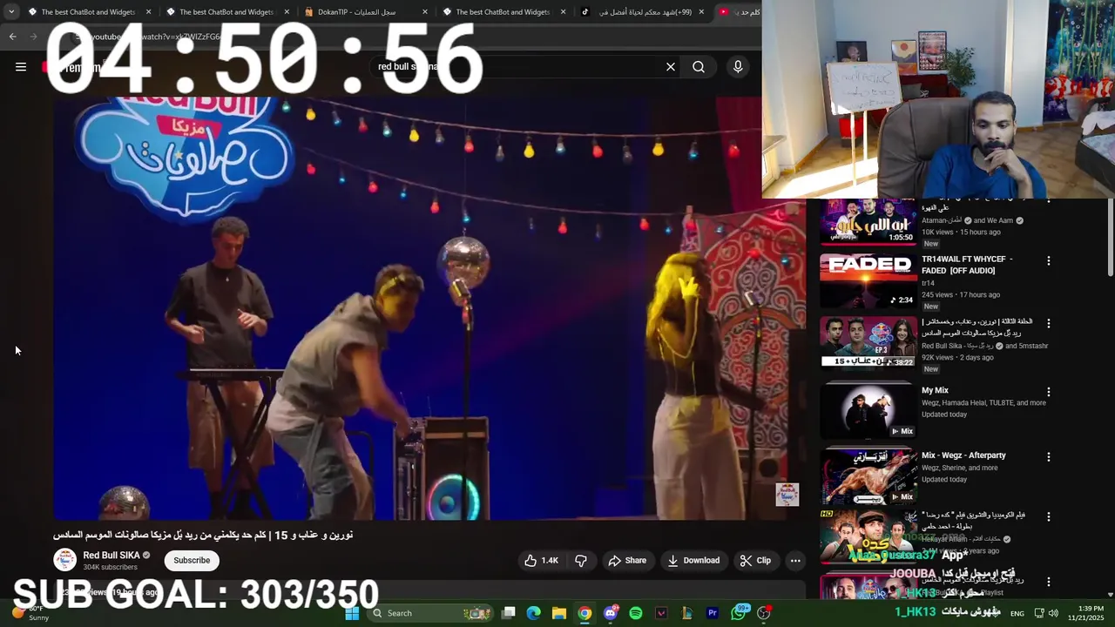Switch to Google Chrome in the taskbar
The image size is (1115, 627).
585,613
